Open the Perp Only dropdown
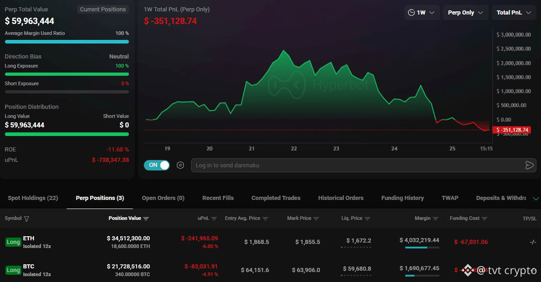 click(466, 12)
